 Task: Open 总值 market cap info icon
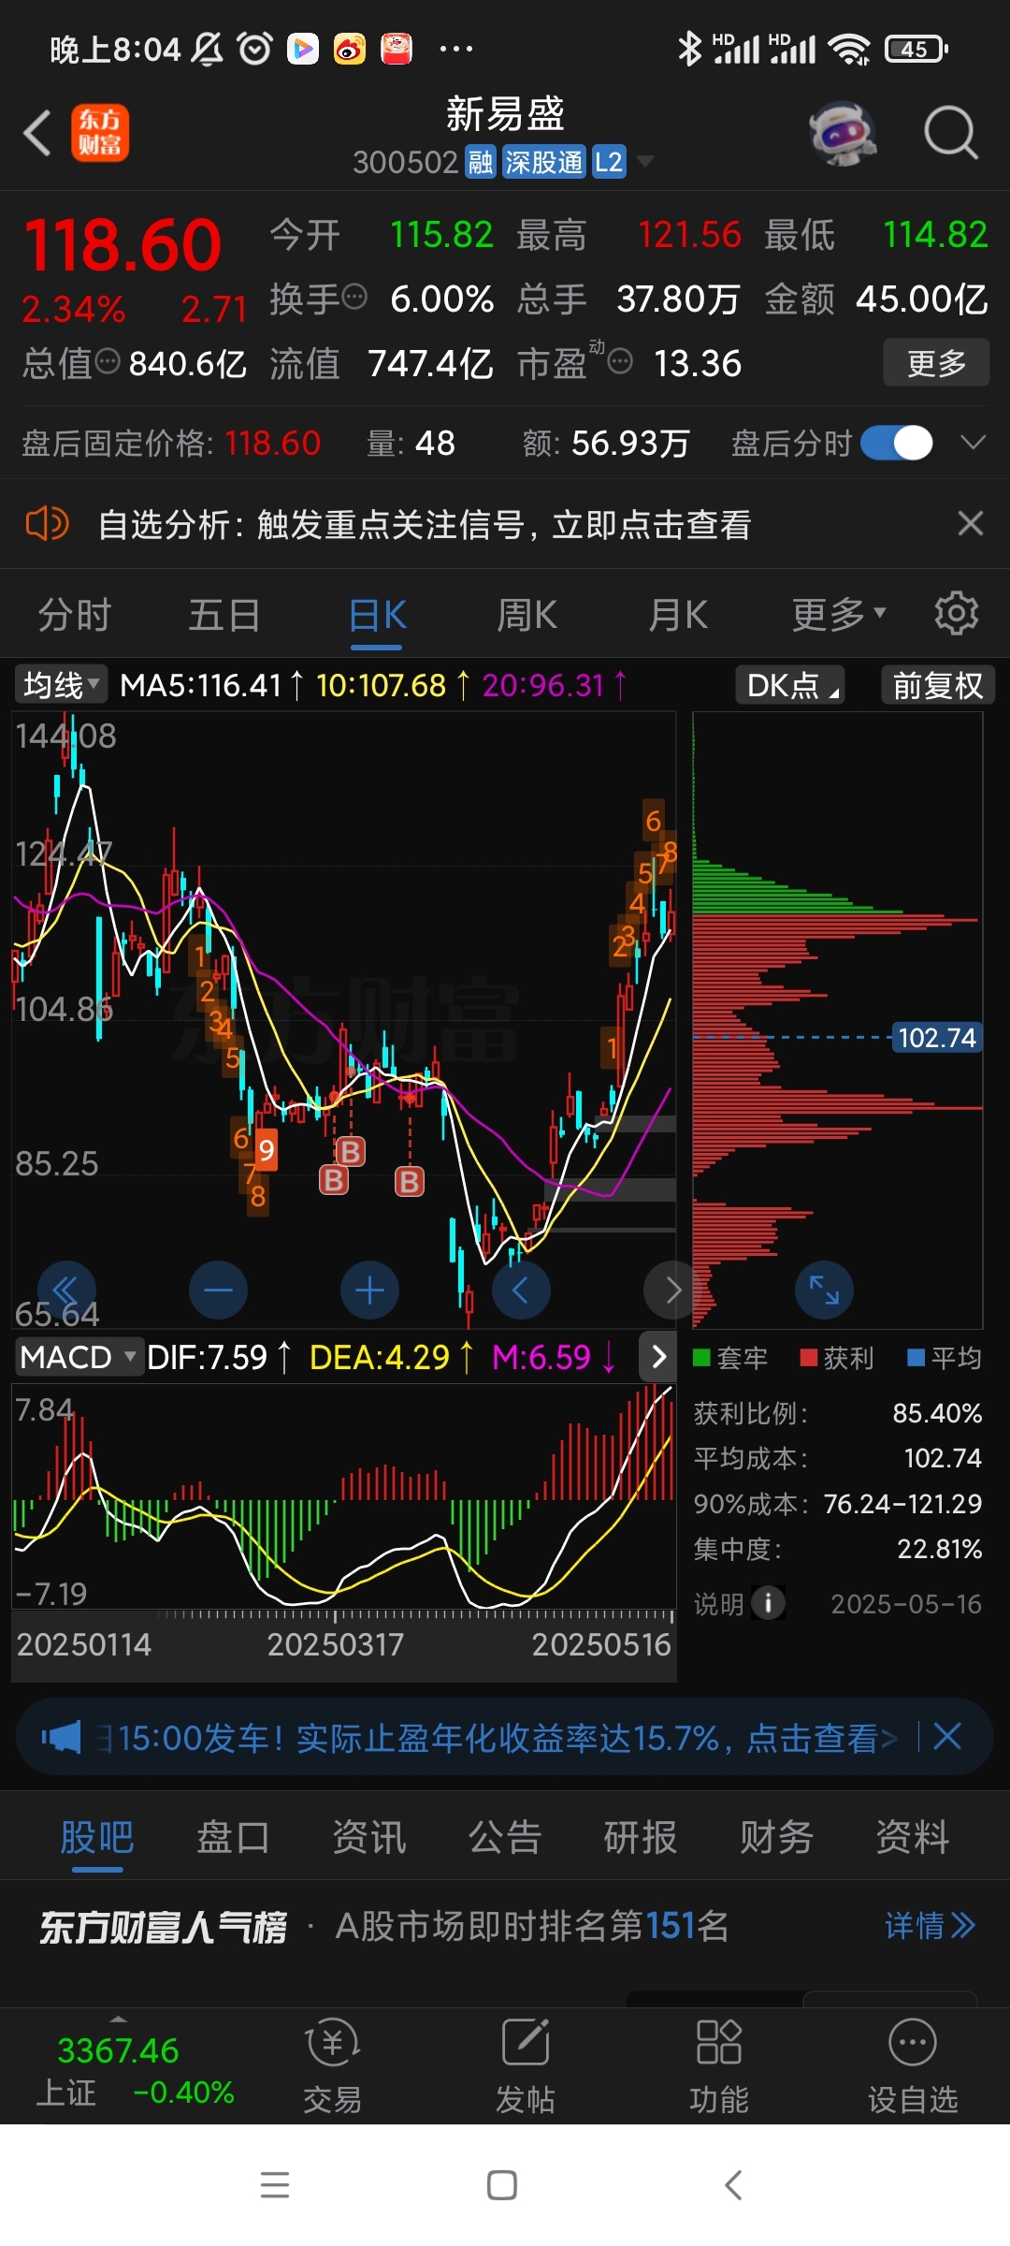click(108, 361)
